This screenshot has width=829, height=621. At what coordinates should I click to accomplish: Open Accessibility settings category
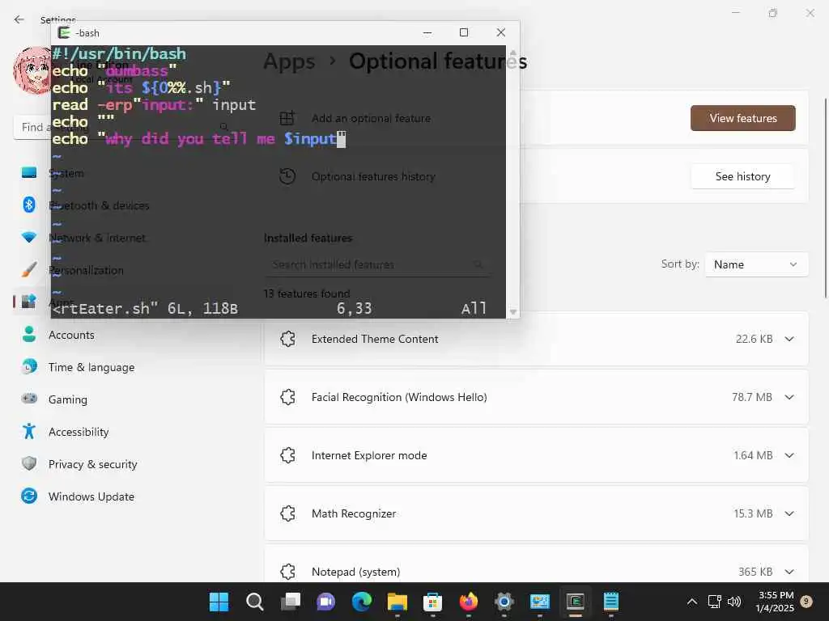click(x=79, y=432)
